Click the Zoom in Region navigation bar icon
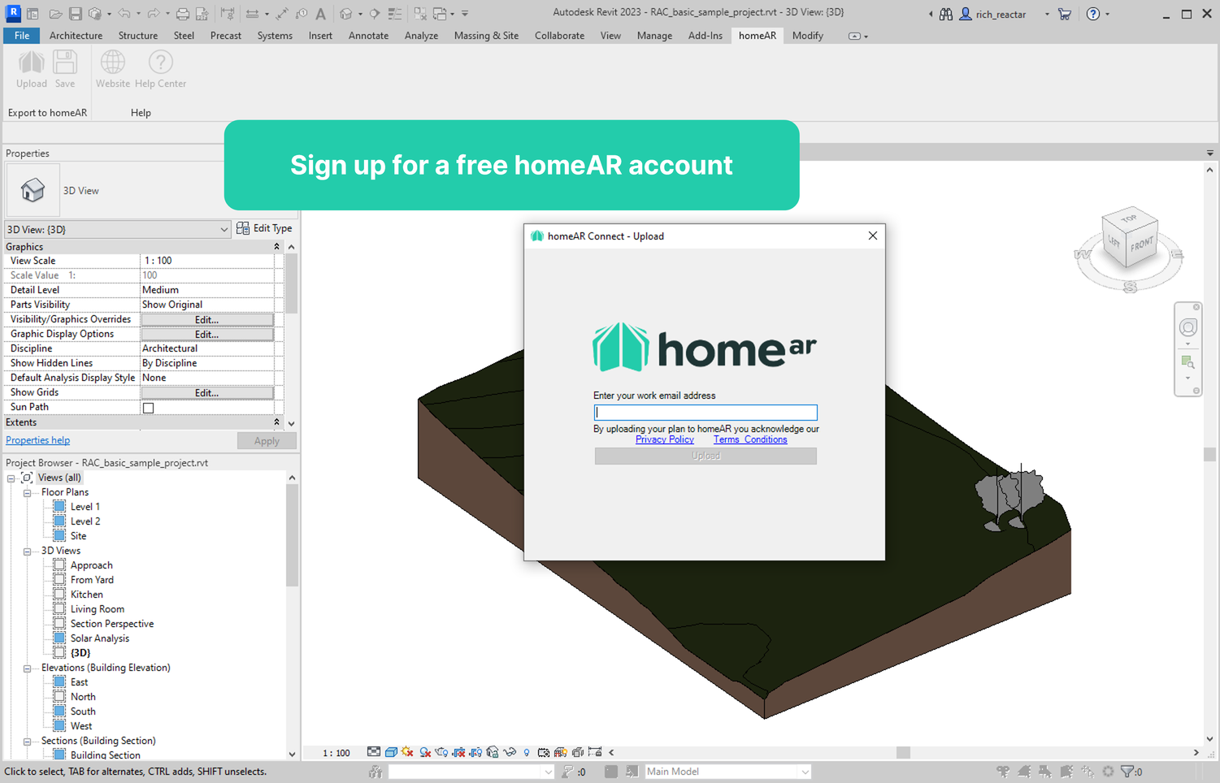The image size is (1220, 783). (1188, 361)
